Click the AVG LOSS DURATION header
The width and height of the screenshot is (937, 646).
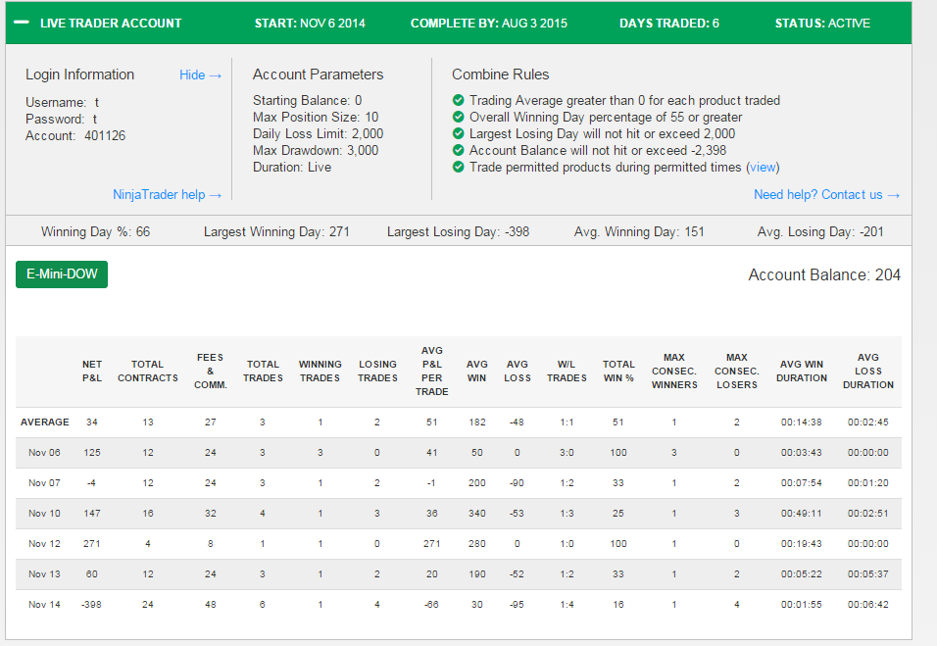[868, 372]
